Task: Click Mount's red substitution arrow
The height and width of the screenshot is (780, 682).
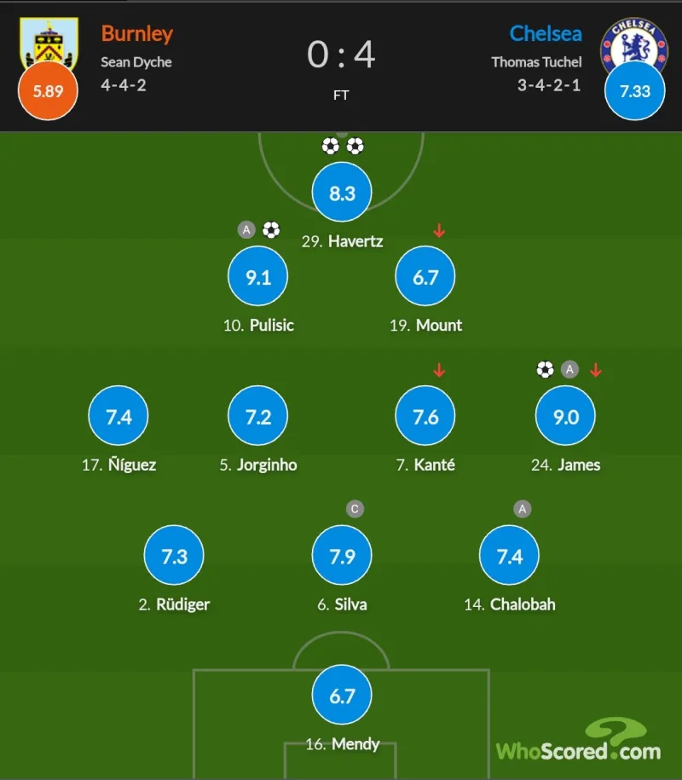Action: point(439,230)
